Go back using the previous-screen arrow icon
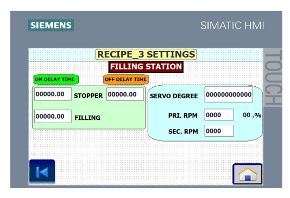The width and height of the screenshot is (290, 198). [x=42, y=172]
